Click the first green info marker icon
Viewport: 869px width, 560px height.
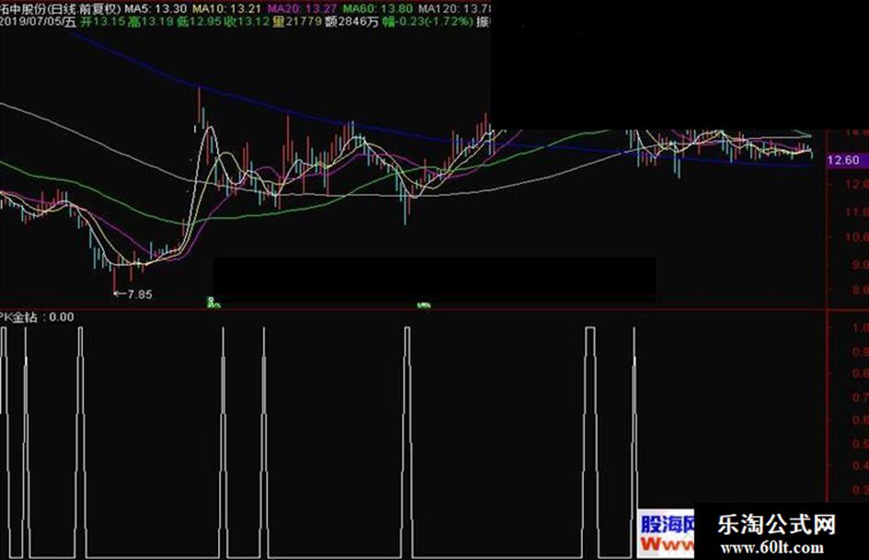click(x=212, y=303)
